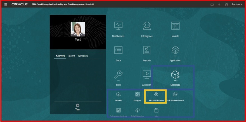Expand the Application cluster

175,54
